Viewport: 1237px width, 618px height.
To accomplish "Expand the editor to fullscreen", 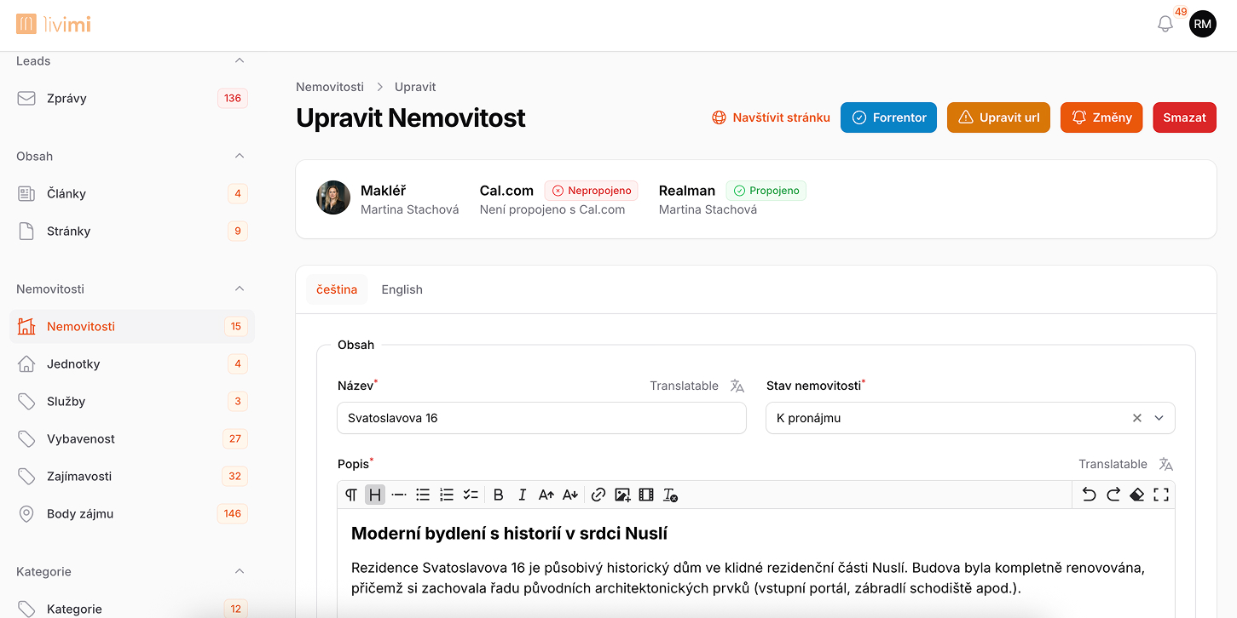I will [1161, 494].
